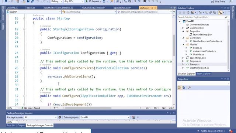Click the SPC indentation indicator
This screenshot has height=133, width=236.
164,108
